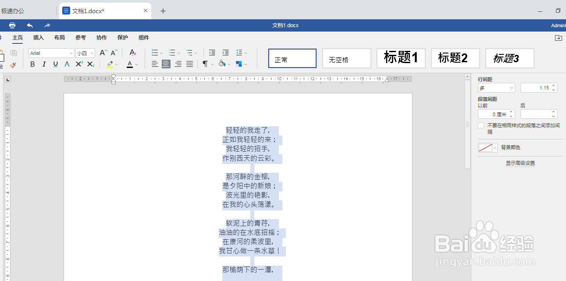Insert a bulleted list
This screenshot has width=566, height=281.
155,53
